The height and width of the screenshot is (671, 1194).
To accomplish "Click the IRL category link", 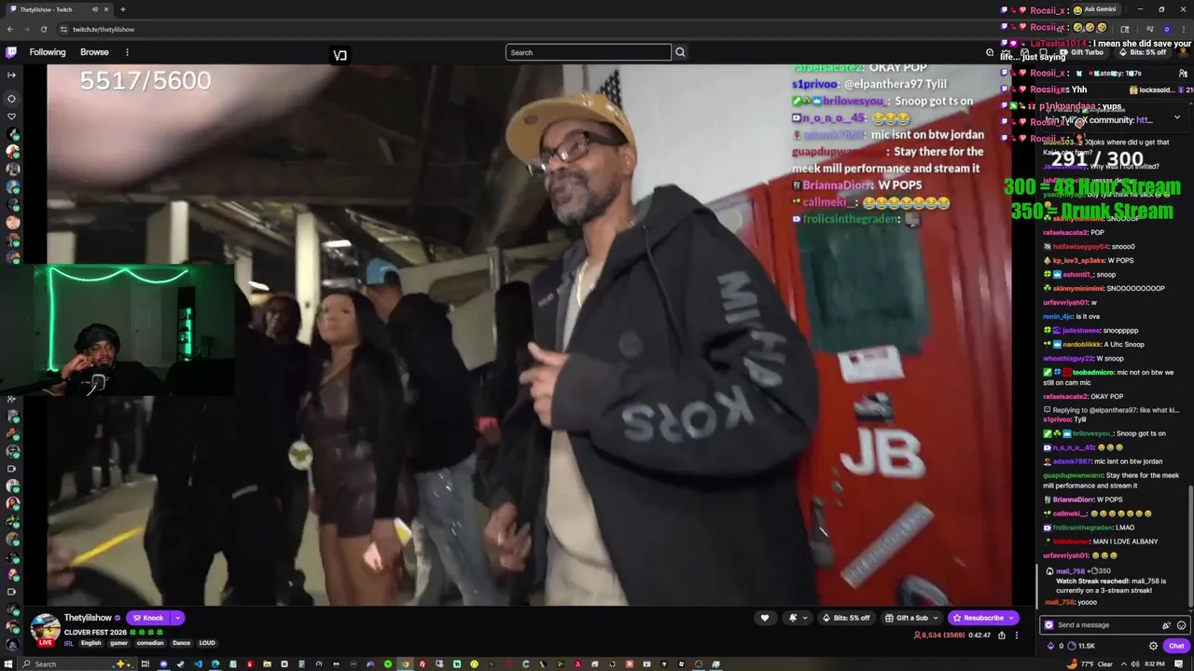I will (69, 643).
